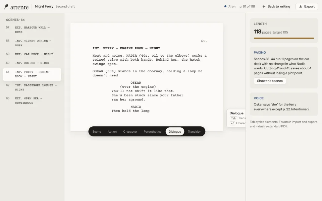Click the Dialogue hint popup title

(x=236, y=113)
